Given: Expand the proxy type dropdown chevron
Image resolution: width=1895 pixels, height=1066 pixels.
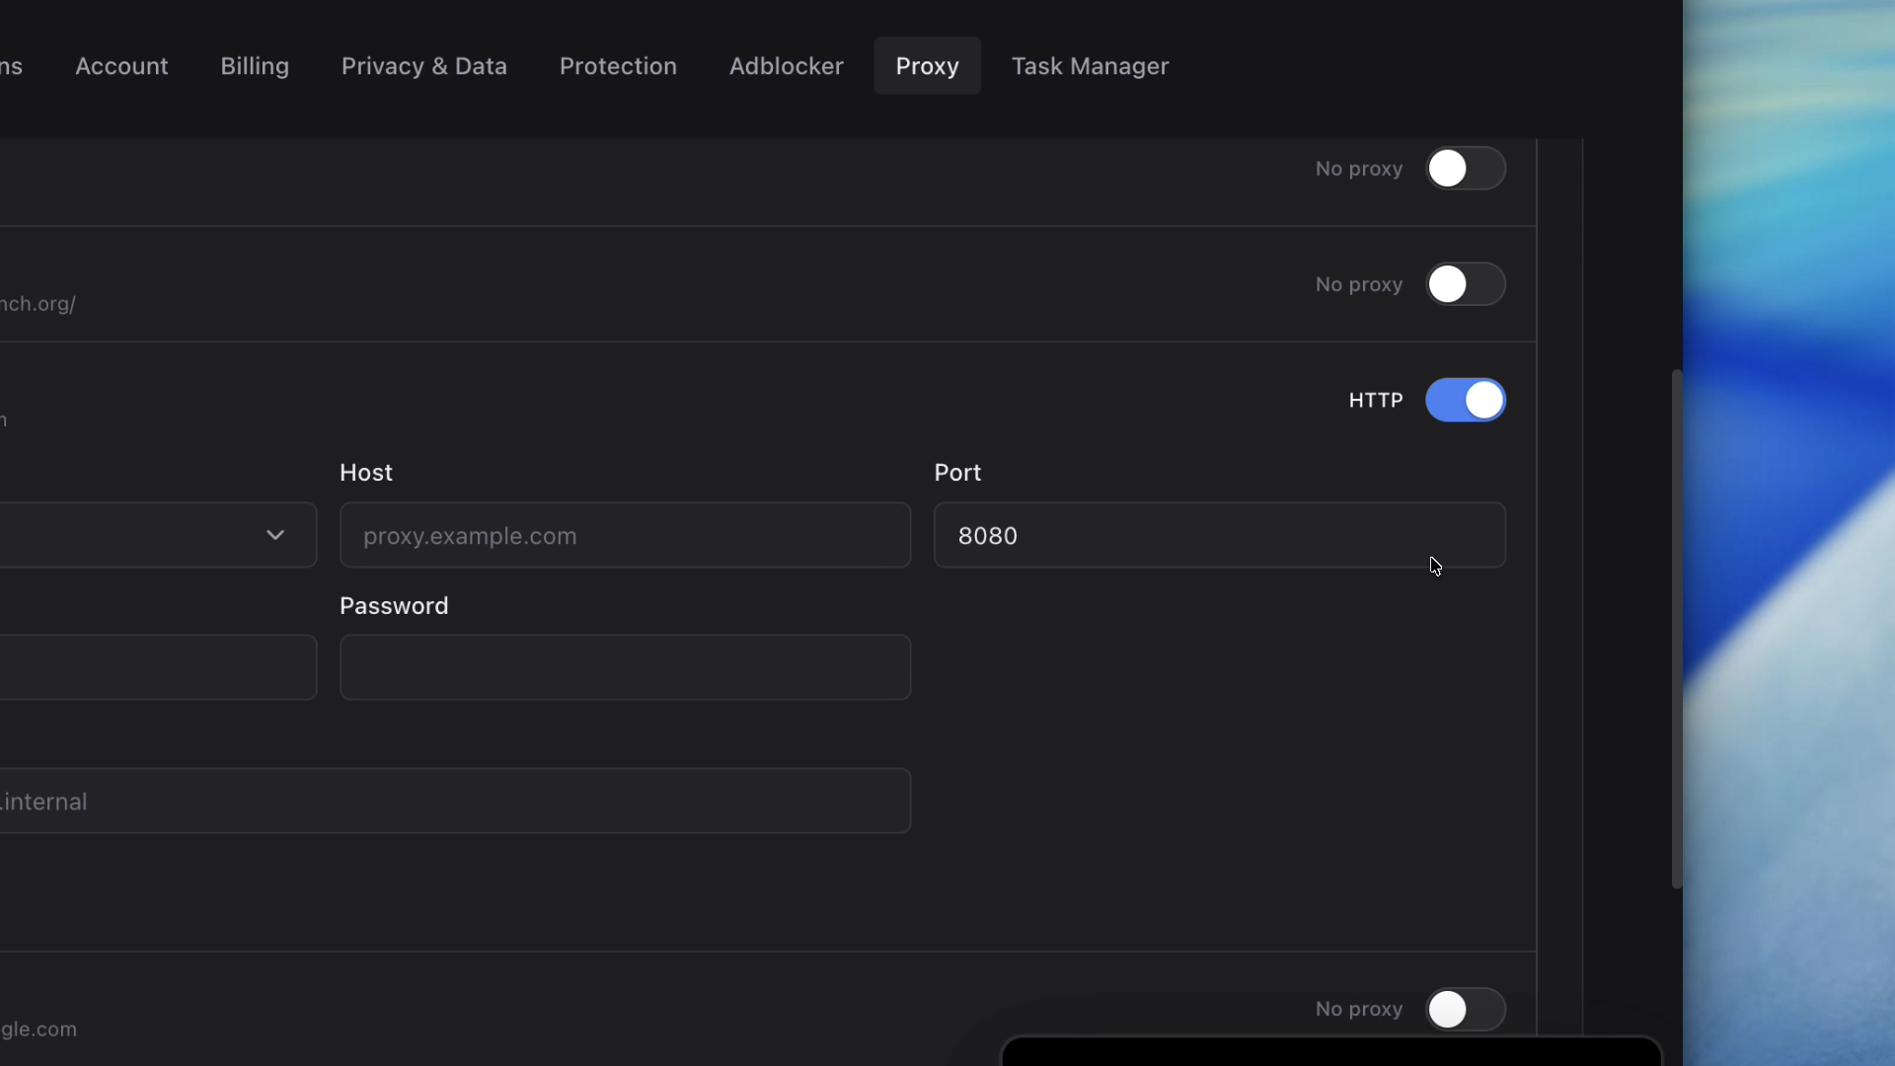Looking at the screenshot, I should click(275, 535).
